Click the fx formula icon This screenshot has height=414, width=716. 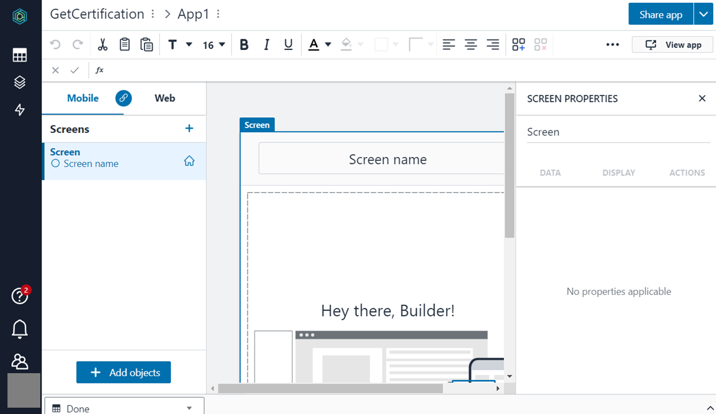click(100, 70)
